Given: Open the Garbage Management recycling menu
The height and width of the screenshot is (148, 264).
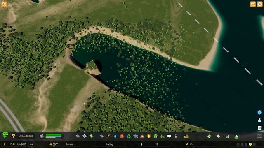Looking at the screenshot, I should [x=129, y=136].
